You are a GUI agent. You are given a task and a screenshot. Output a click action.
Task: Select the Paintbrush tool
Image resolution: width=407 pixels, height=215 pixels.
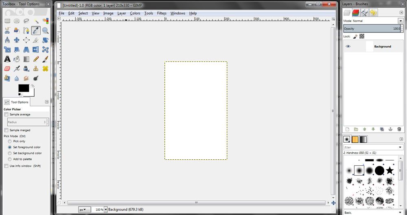tap(45, 59)
